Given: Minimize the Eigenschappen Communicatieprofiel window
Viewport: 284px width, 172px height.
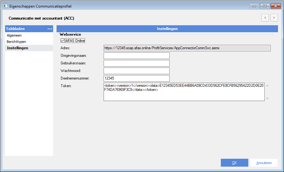Looking at the screenshot, I should 254,6.
